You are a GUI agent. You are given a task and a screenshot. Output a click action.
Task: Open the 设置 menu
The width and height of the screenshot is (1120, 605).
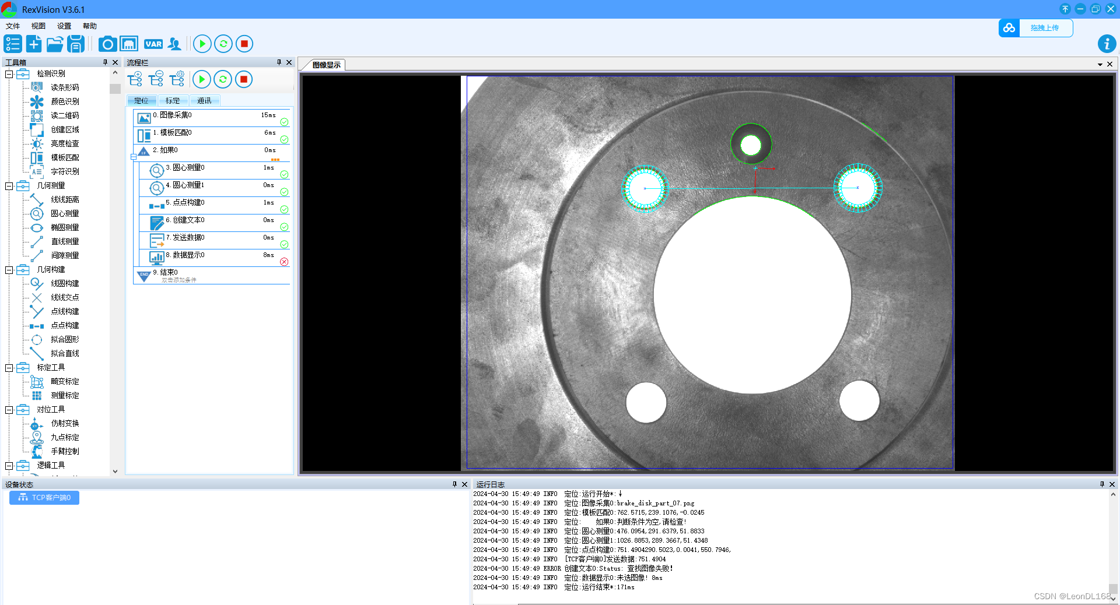tap(64, 26)
